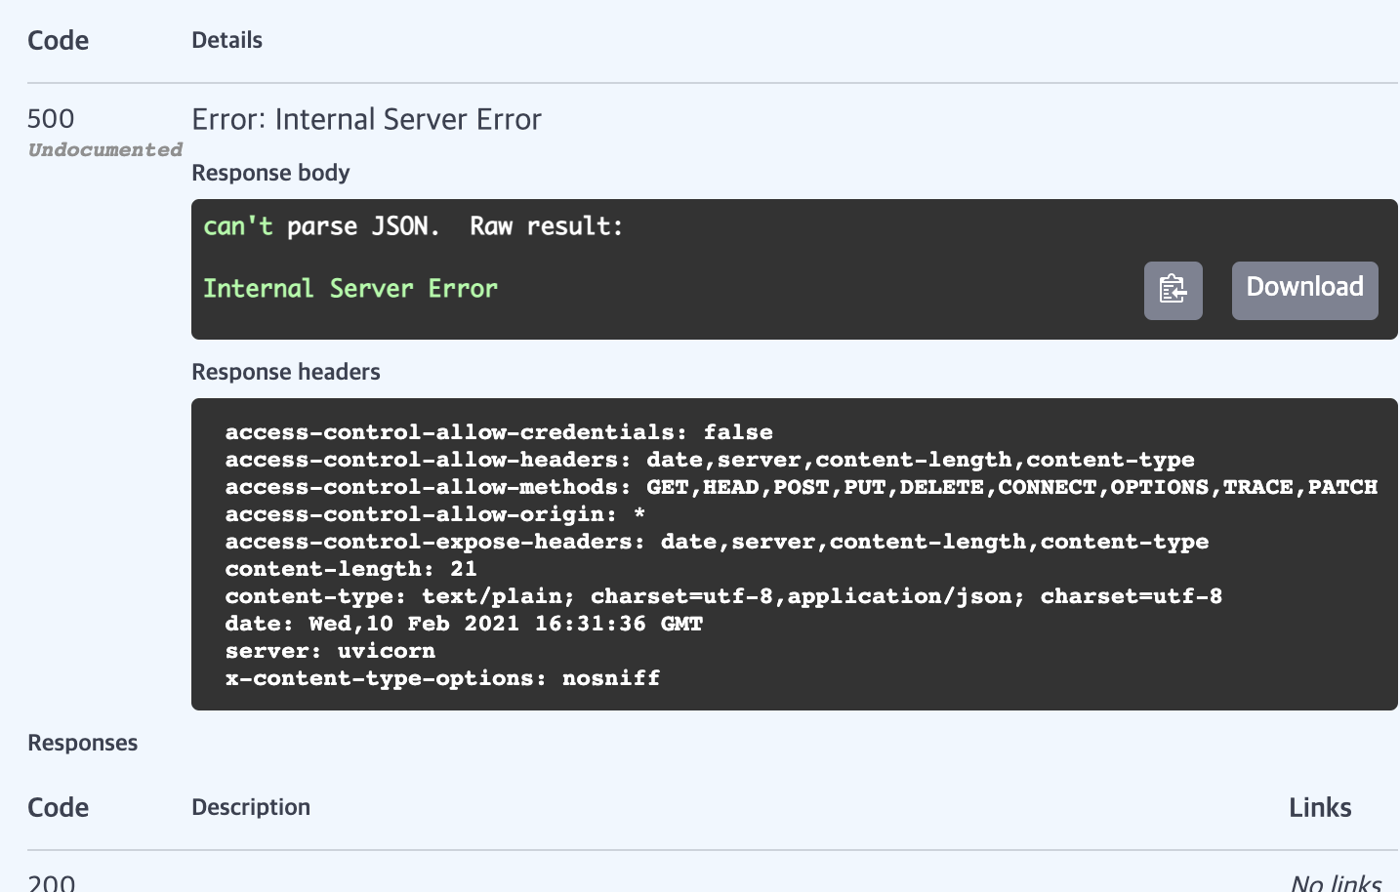The width and height of the screenshot is (1400, 892).
Task: Click the 'Details' column header
Action: 226,40
